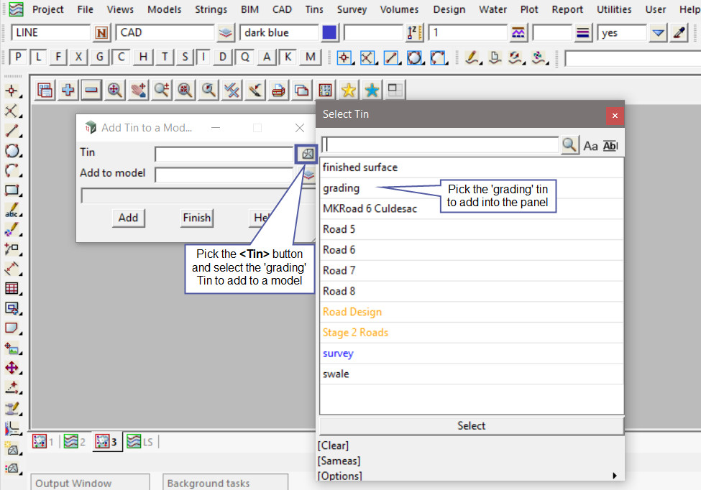
Task: Click the dark blue color swatch
Action: click(x=329, y=33)
